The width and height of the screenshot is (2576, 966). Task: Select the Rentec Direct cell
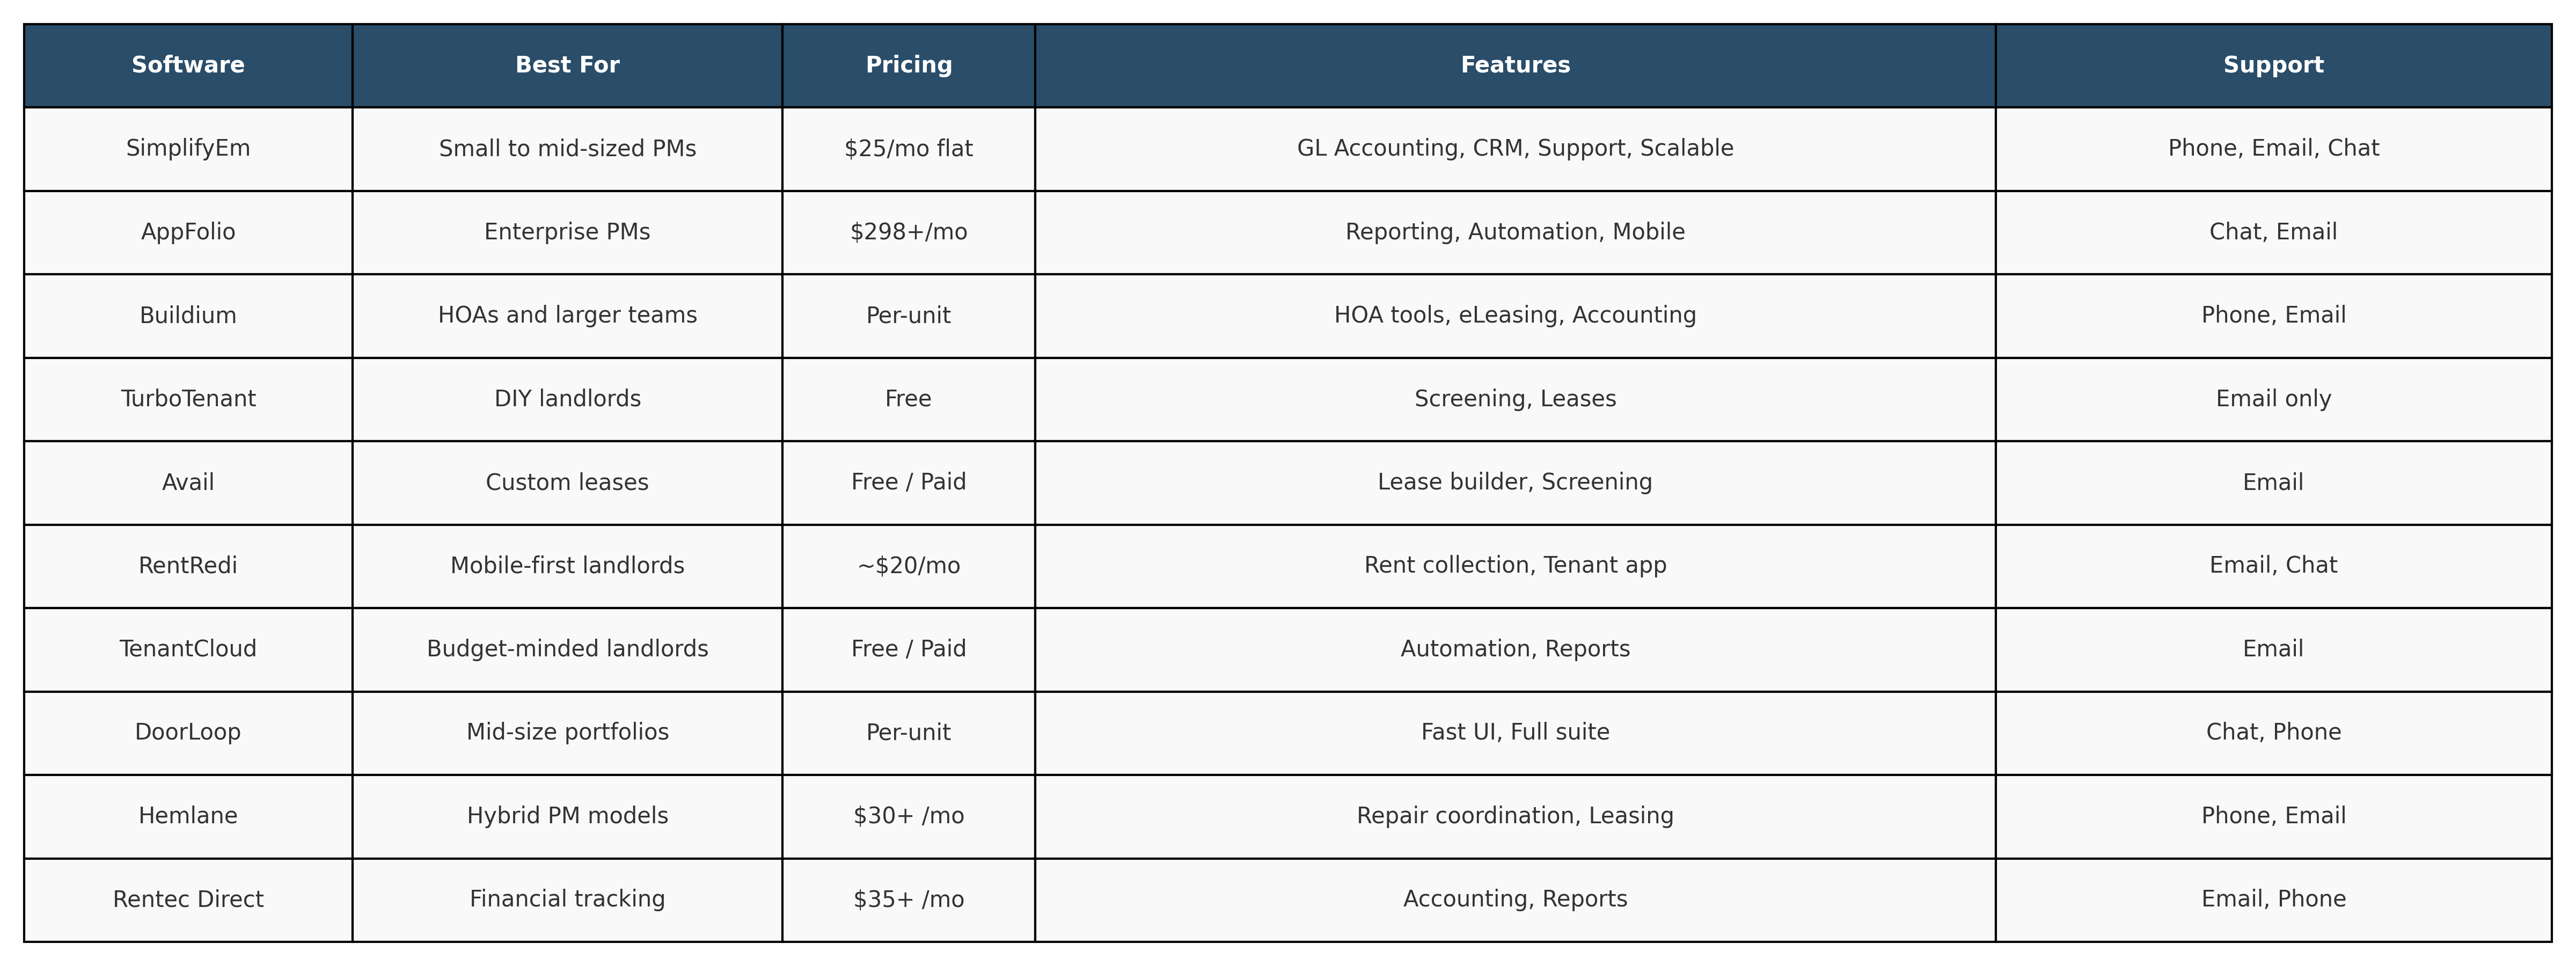coord(188,899)
